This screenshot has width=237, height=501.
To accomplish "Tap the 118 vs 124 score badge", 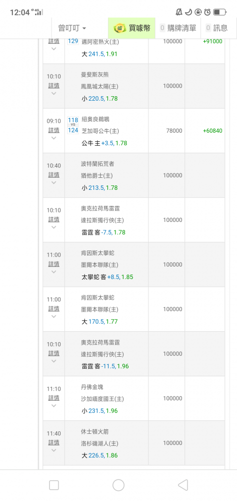I will click(73, 125).
